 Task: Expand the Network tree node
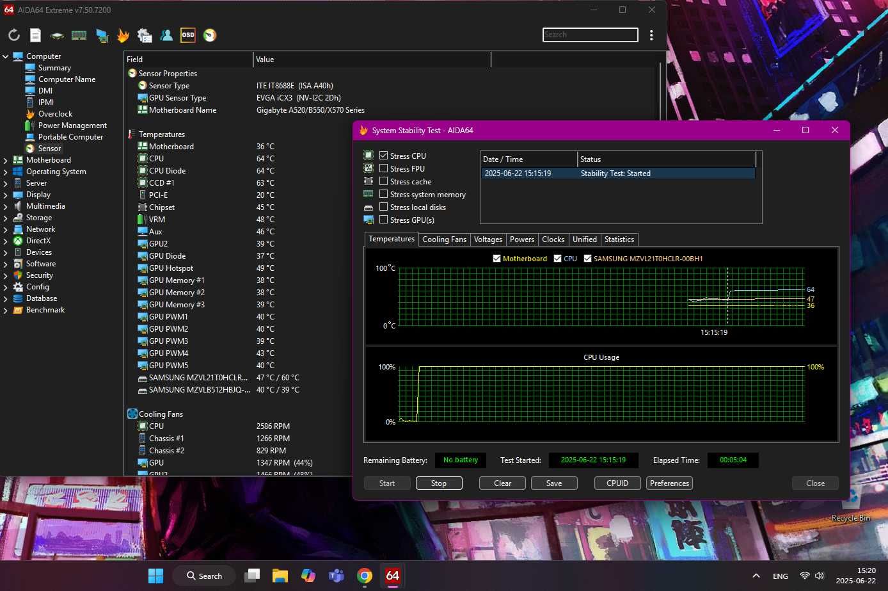[x=6, y=229]
